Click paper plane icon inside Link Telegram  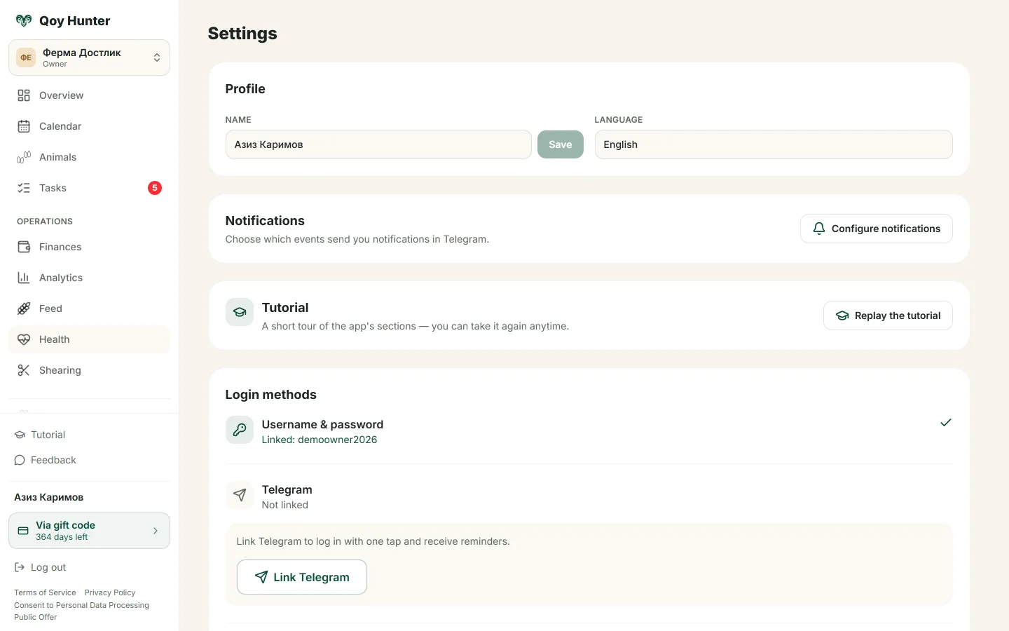click(261, 577)
